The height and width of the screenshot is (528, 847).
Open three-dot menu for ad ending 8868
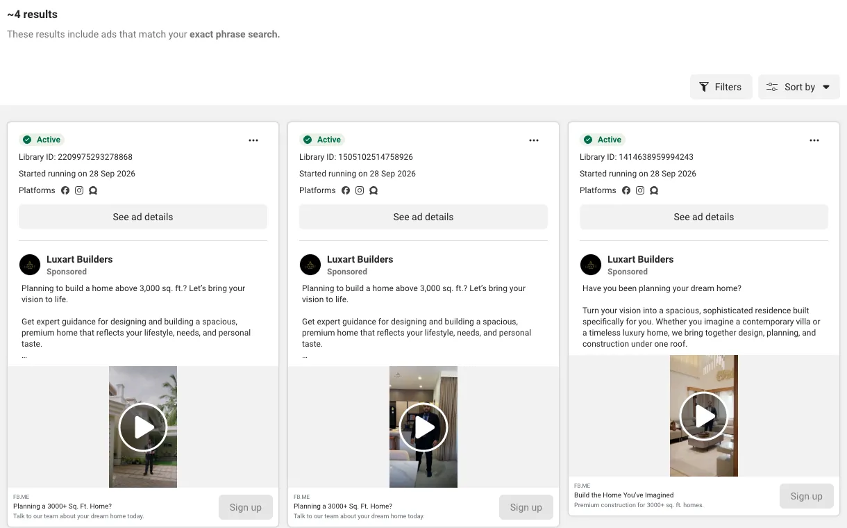[253, 140]
